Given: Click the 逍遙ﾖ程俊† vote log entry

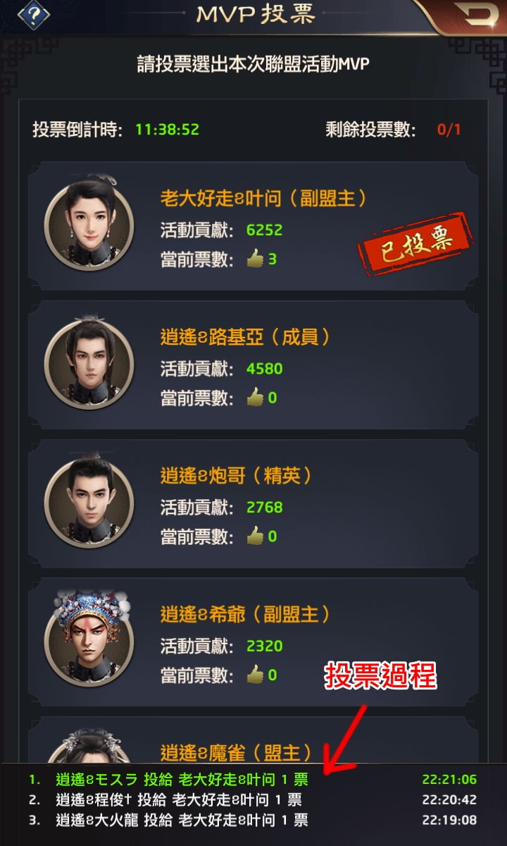Looking at the screenshot, I should pos(254,800).
